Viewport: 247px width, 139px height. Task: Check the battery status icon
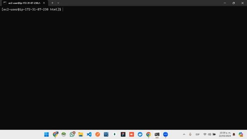[214, 134]
